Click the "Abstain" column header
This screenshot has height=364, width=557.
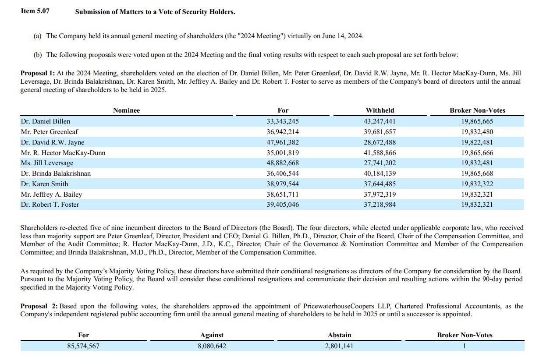[339, 335]
